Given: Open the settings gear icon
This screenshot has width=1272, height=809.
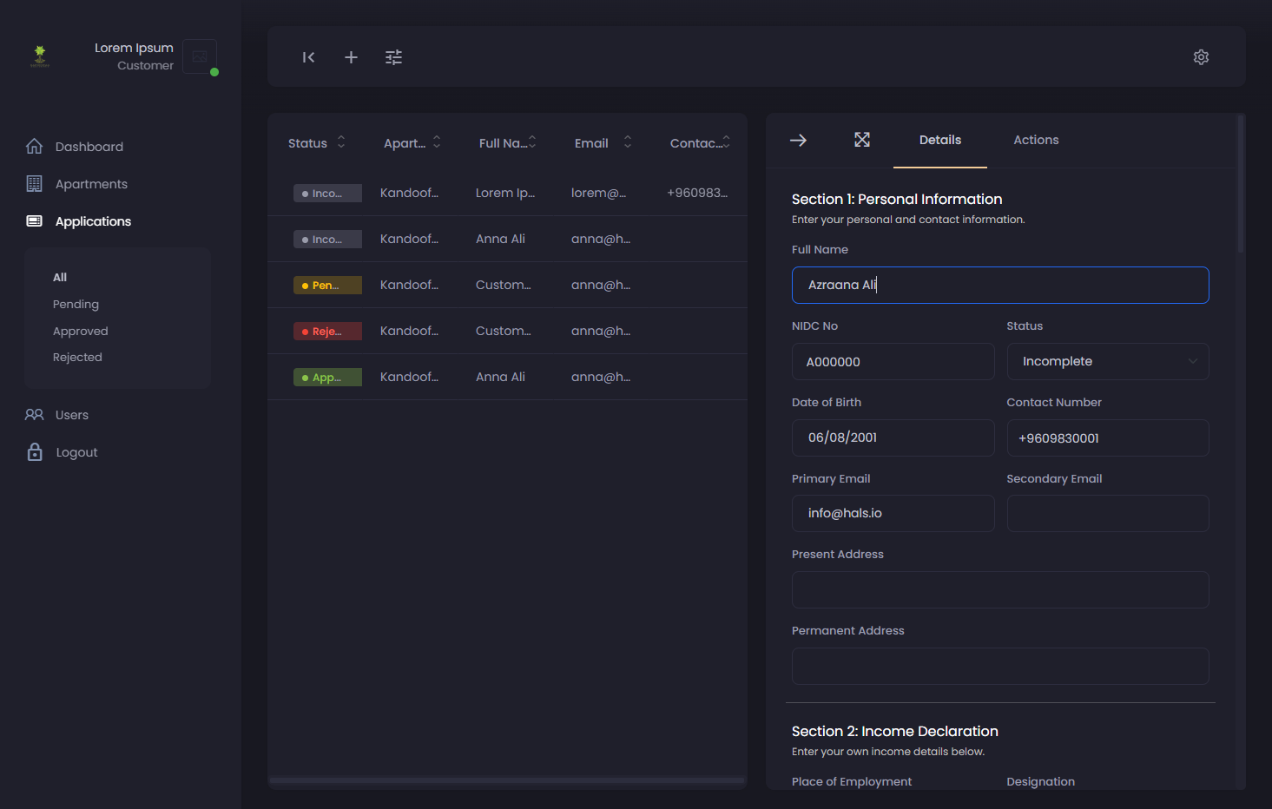Looking at the screenshot, I should 1201,57.
